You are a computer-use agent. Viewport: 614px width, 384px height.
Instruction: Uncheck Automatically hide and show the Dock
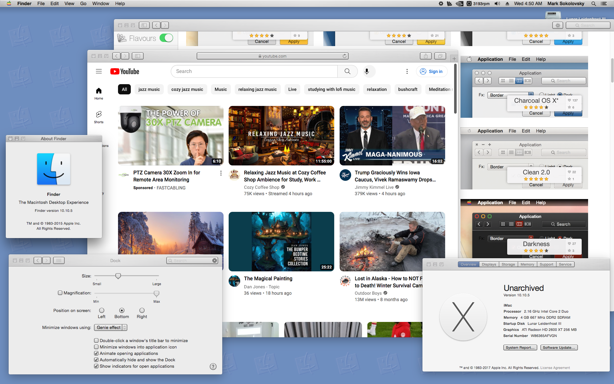tap(96, 360)
